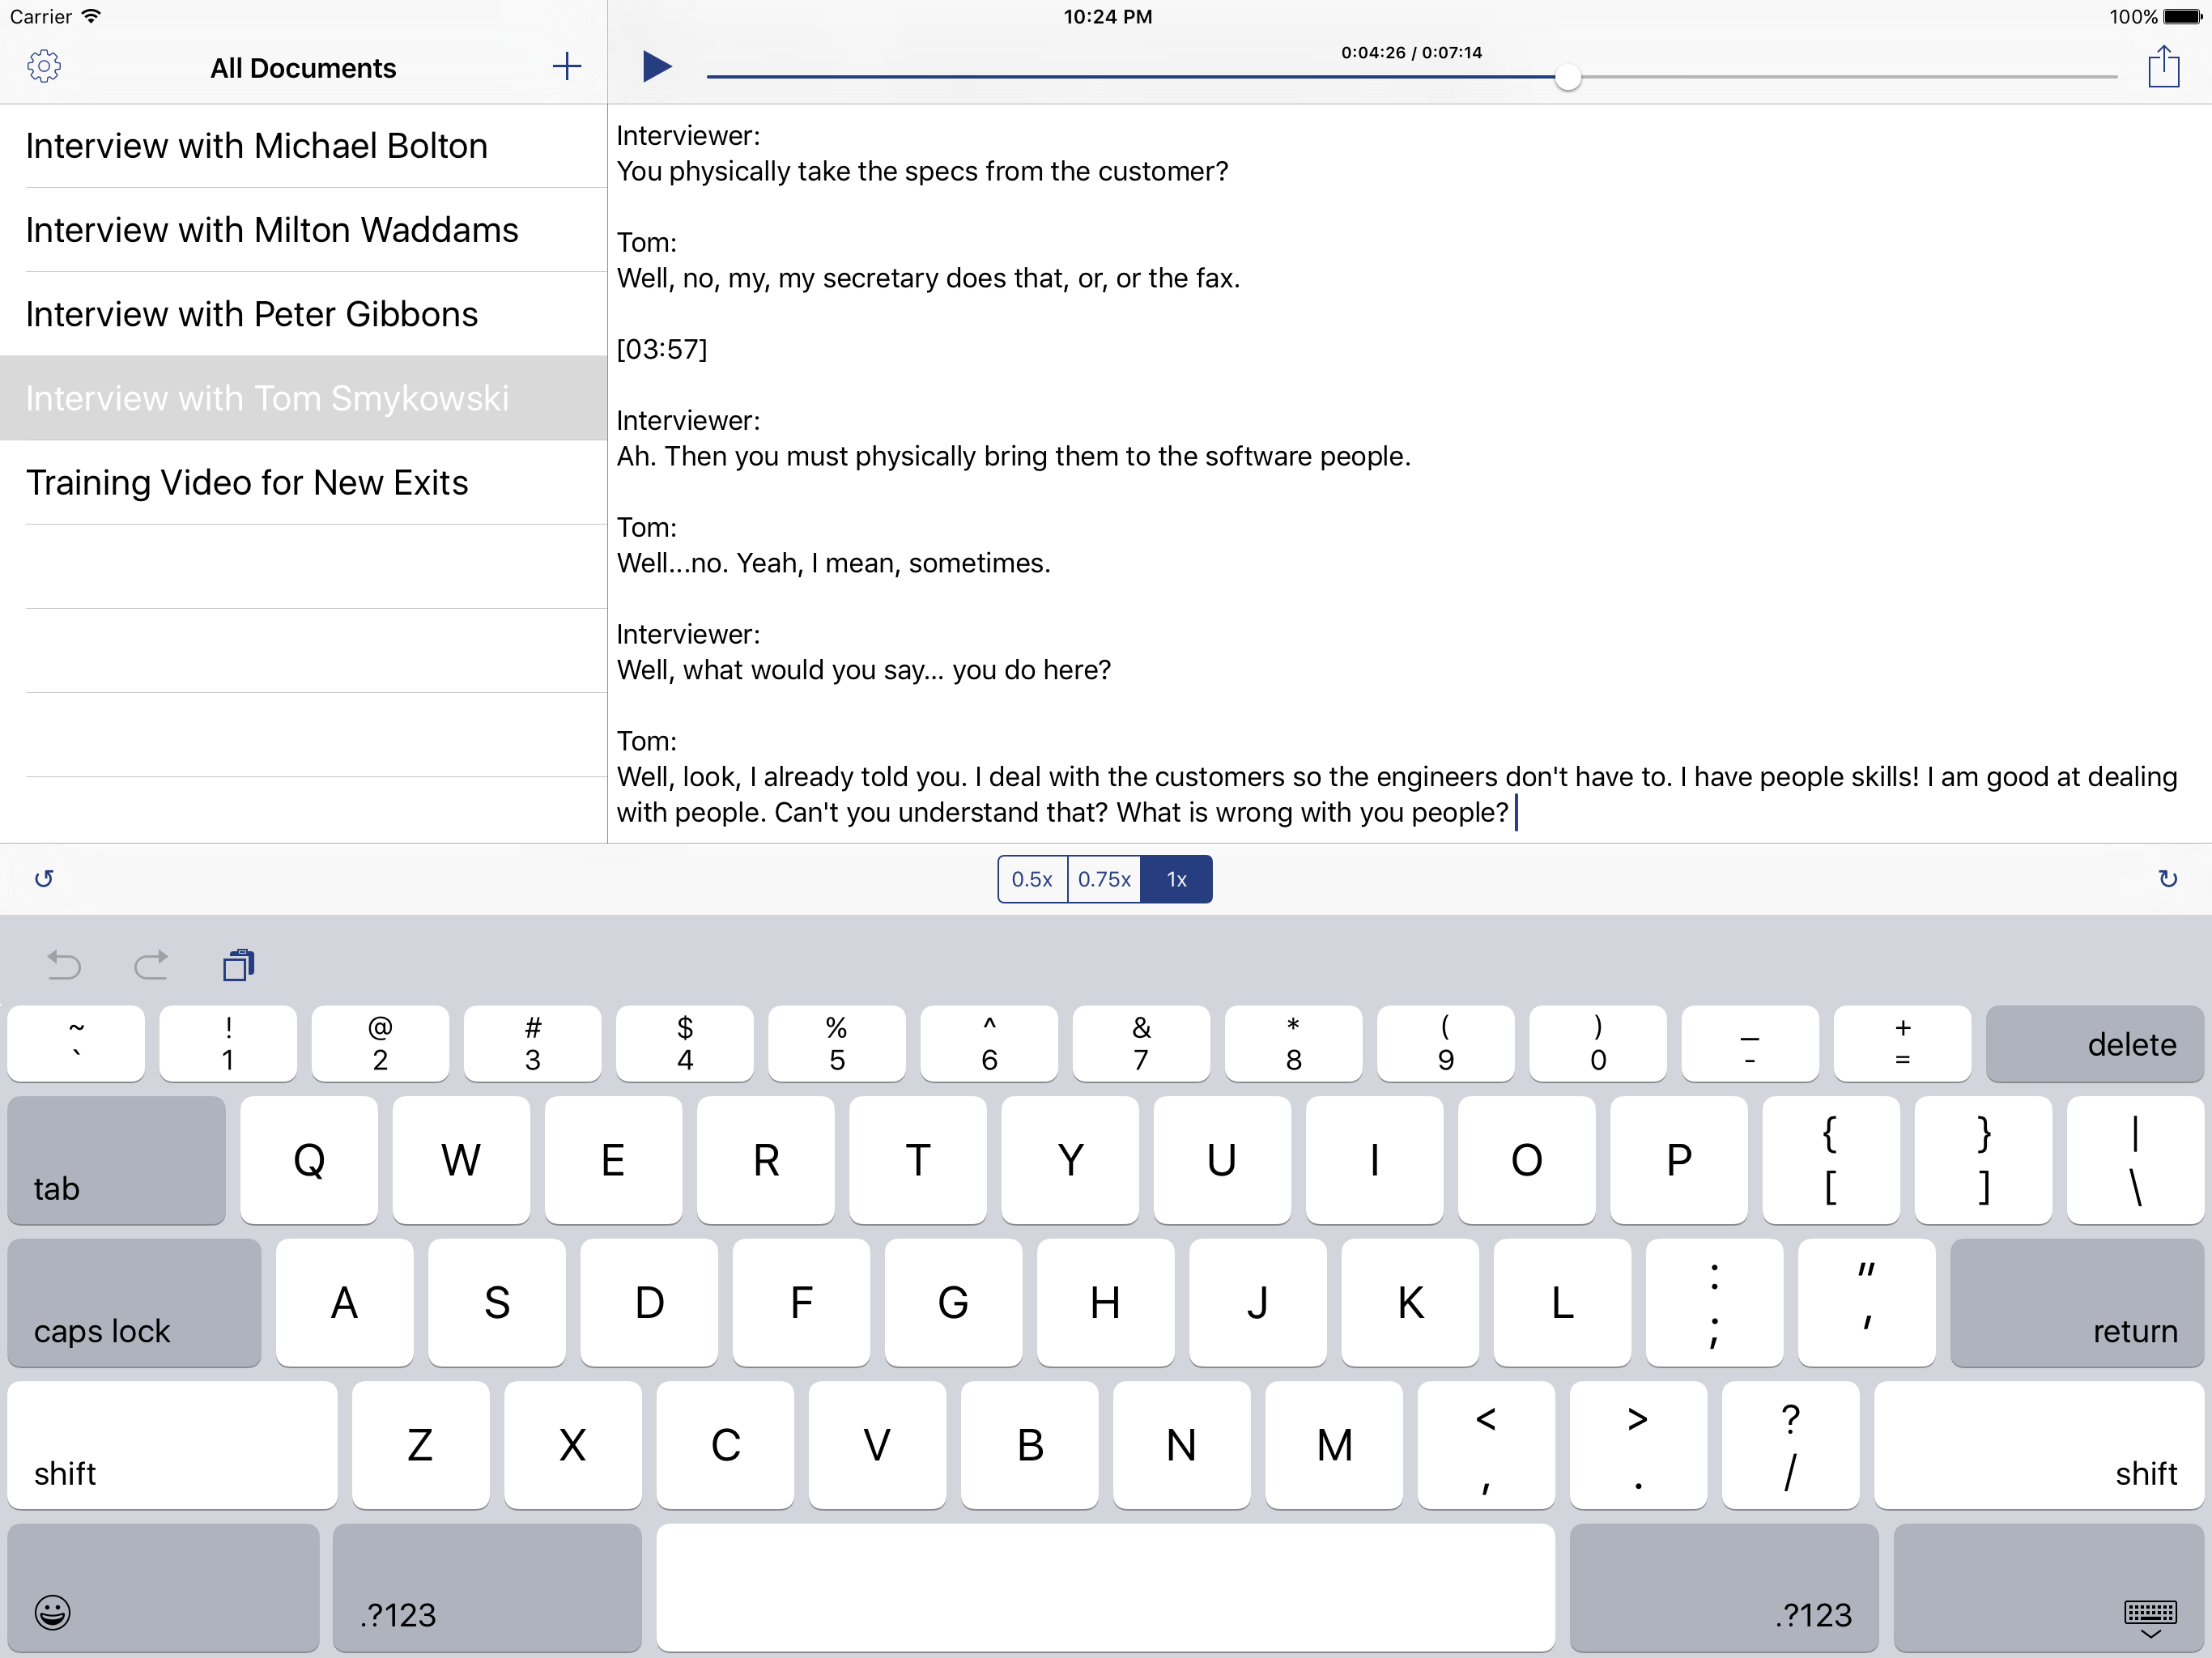Play the audio recording

[657, 67]
